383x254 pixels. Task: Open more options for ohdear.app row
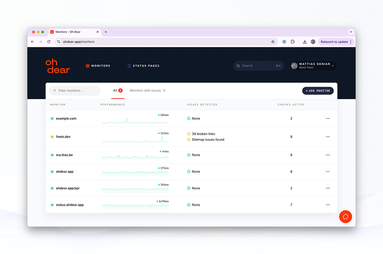[328, 171]
